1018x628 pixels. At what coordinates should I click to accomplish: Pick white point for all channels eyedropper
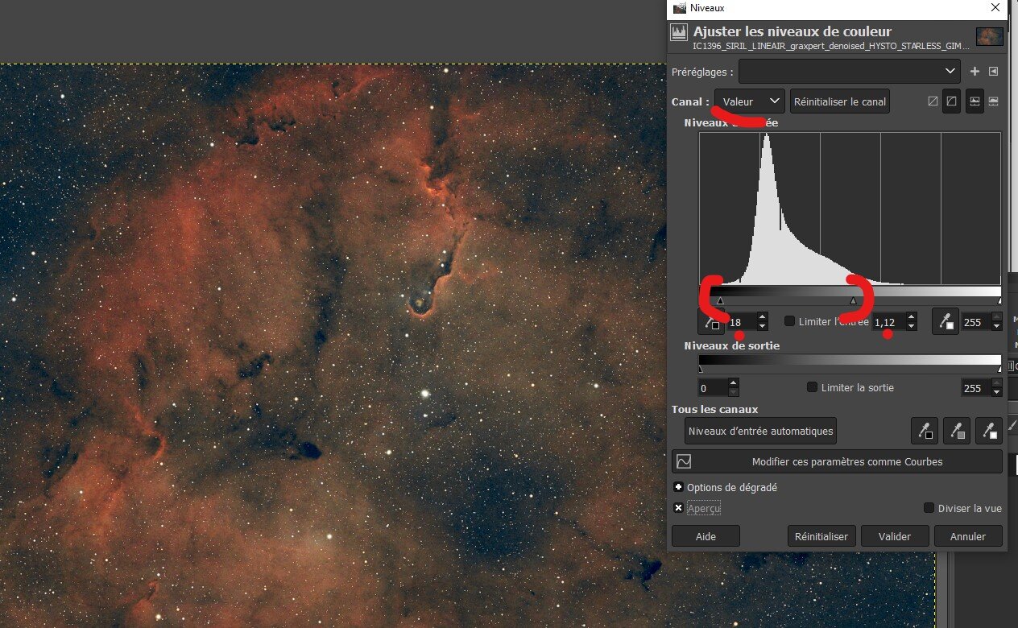tap(988, 431)
